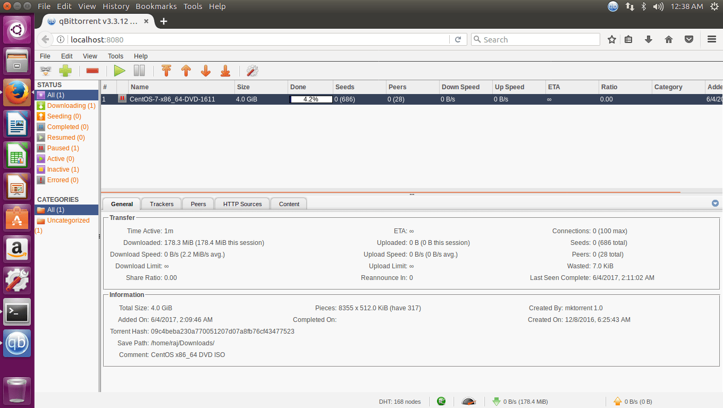This screenshot has height=408, width=723.
Task: Filter by Paused (1) status
Action: pyautogui.click(x=67, y=148)
